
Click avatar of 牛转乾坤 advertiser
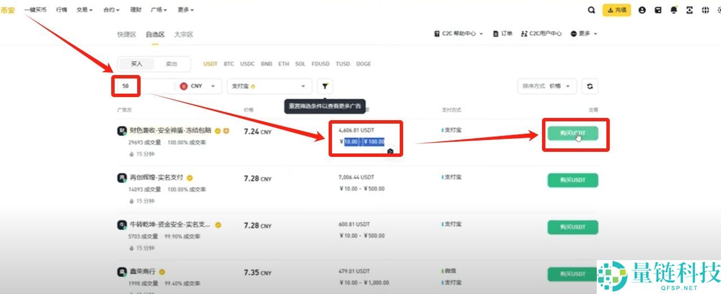pyautogui.click(x=122, y=225)
